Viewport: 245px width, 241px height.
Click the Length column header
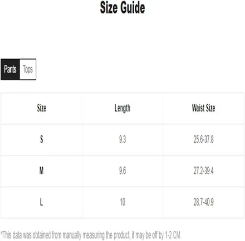pos(122,108)
